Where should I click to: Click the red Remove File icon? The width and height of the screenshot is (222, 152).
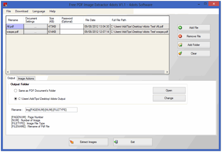pyautogui.click(x=180, y=36)
